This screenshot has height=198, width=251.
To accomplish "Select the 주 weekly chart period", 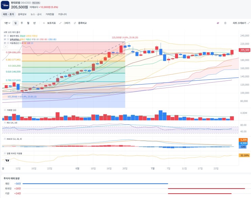I will pyautogui.click(x=22, y=23).
